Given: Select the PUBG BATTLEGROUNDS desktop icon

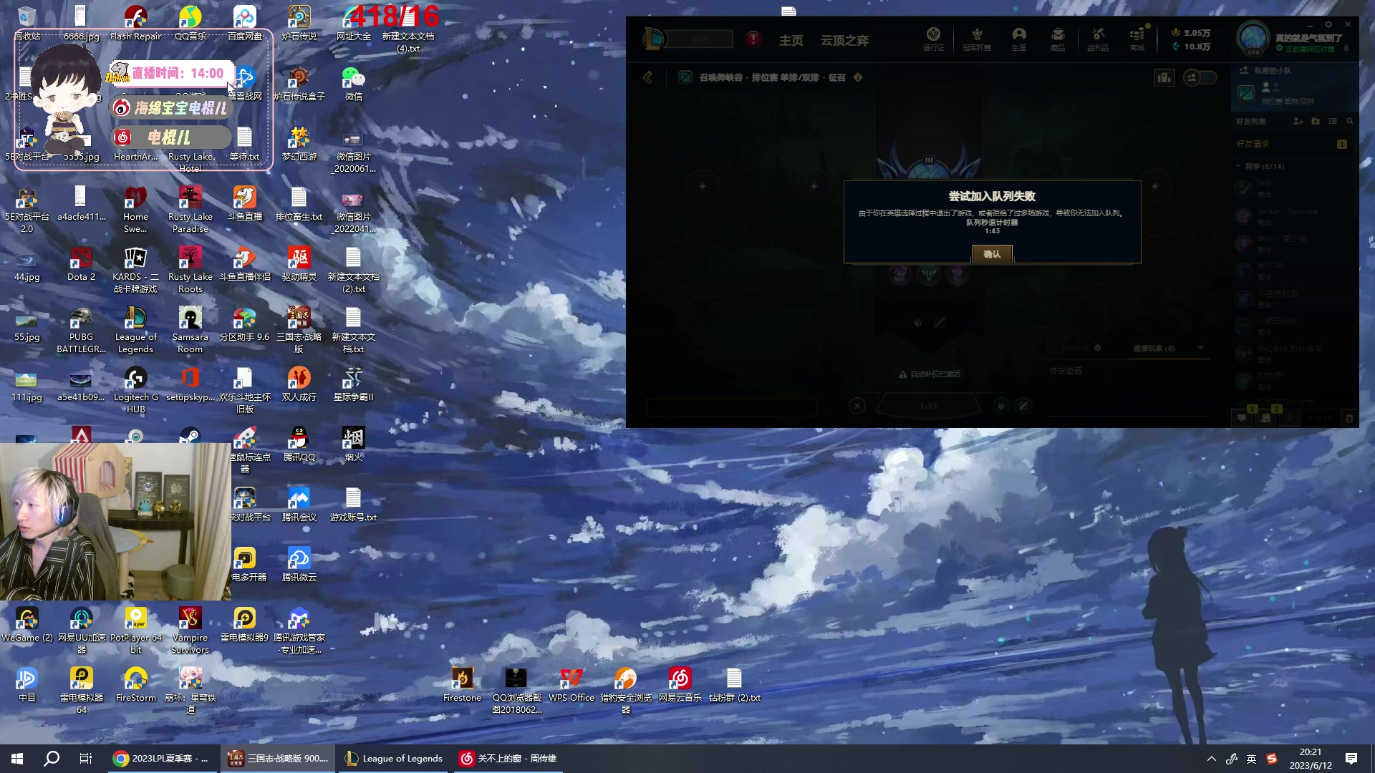Looking at the screenshot, I should (x=81, y=330).
